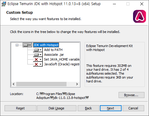
Task: Select the Associate .jar feature label
Action: (x=54, y=55)
